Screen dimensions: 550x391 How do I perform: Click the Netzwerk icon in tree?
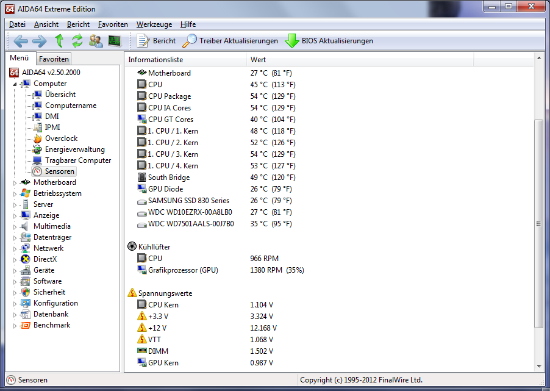pyautogui.click(x=26, y=248)
